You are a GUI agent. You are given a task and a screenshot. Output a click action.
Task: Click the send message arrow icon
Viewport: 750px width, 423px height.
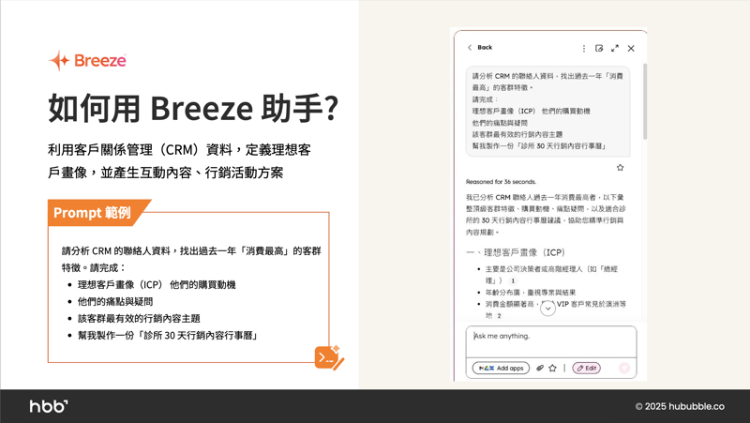(x=623, y=369)
